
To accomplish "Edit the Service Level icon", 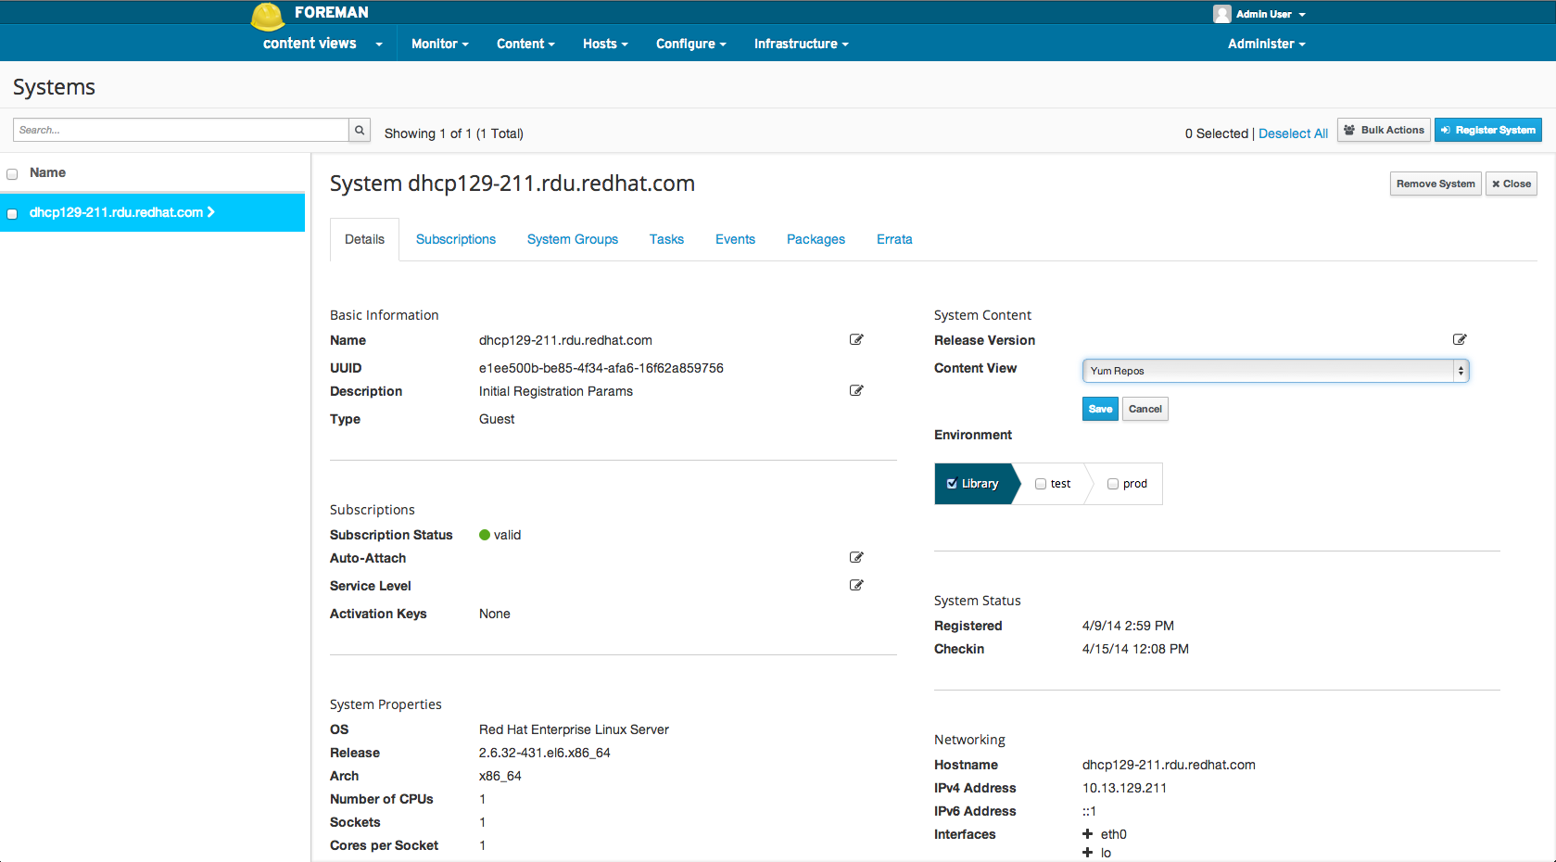I will tap(856, 585).
